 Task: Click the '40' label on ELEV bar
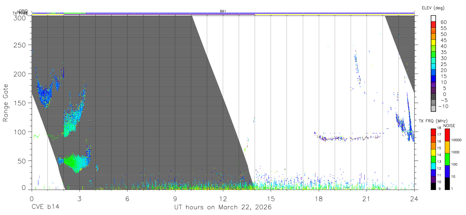443,46
